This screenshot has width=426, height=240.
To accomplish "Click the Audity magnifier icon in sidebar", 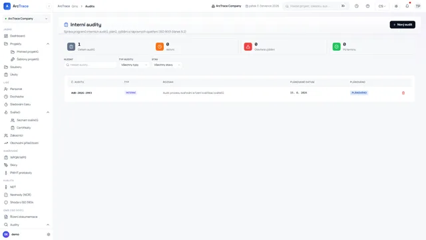I will click(6, 225).
